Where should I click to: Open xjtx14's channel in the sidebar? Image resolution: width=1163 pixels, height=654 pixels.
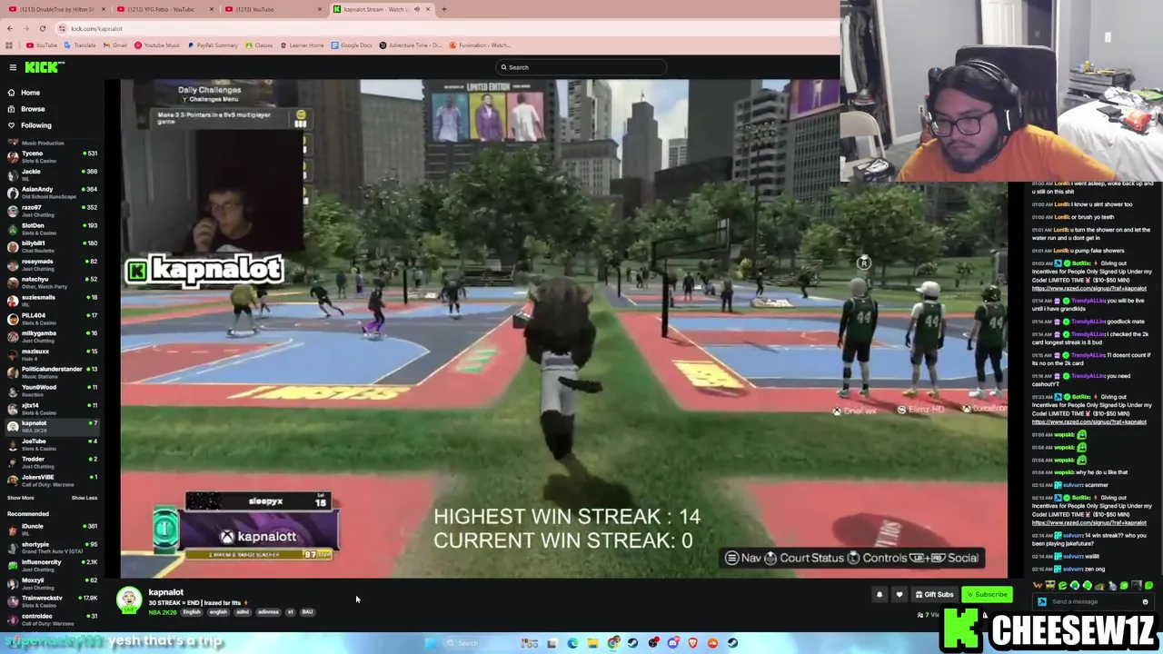[x=51, y=408]
